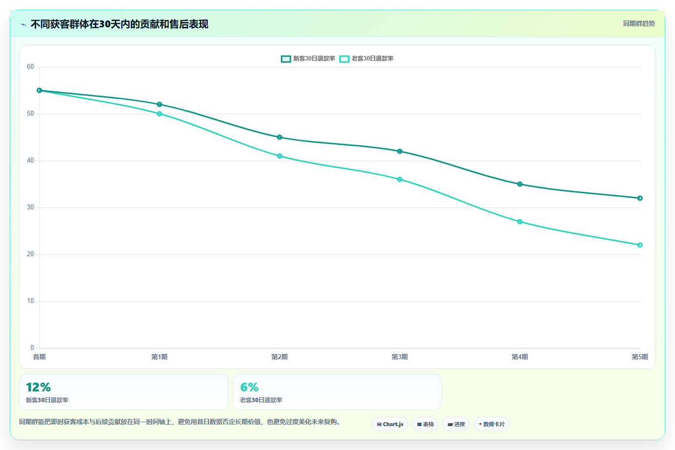Click the 老客 data point at 第4期
This screenshot has width=675, height=450.
(520, 222)
